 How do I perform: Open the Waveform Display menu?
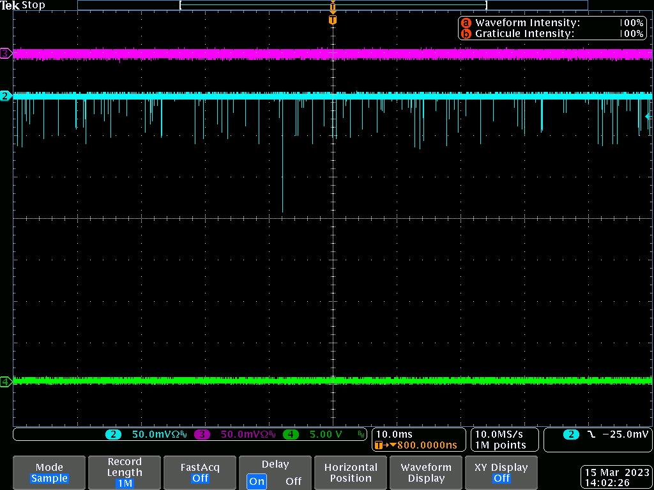click(426, 472)
